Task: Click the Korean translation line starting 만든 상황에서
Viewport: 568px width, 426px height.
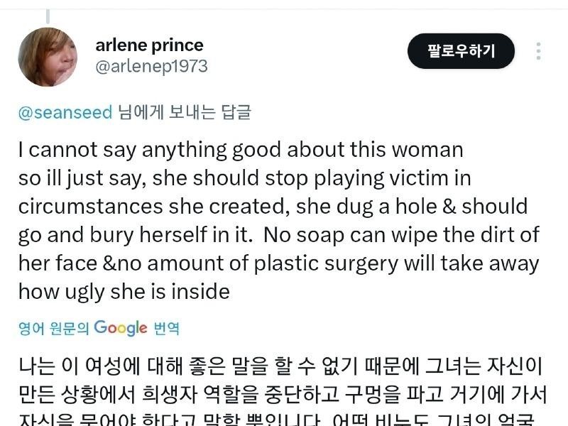Action: [x=280, y=395]
